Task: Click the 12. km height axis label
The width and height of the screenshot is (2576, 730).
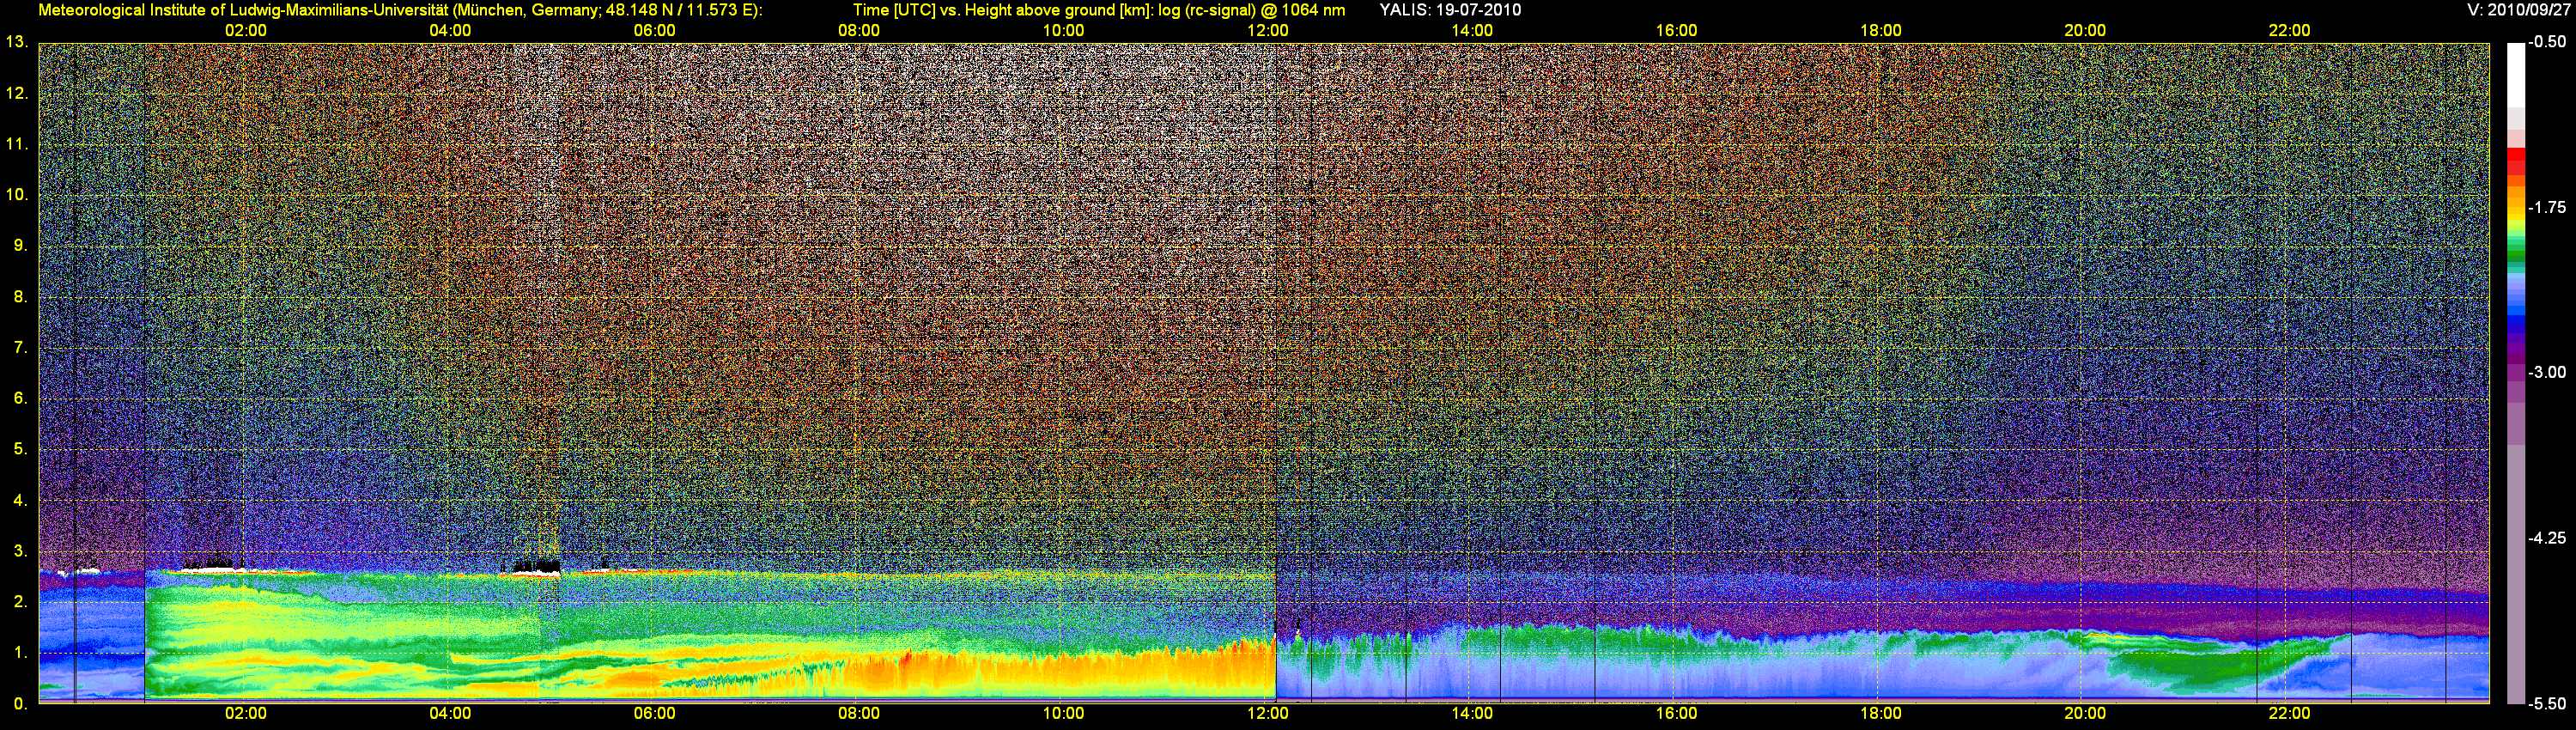Action: tap(16, 93)
